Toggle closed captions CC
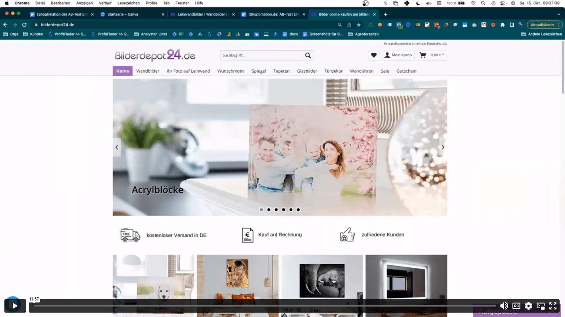Screen dimensions: 565x317 click(x=516, y=306)
